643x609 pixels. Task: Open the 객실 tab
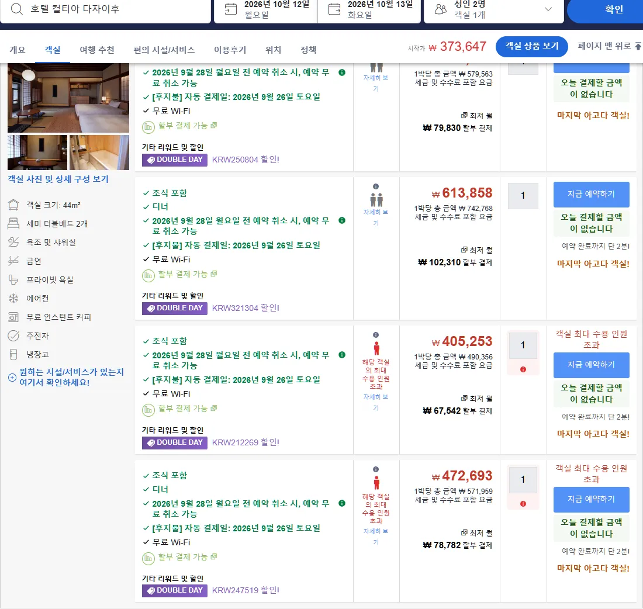pyautogui.click(x=53, y=50)
